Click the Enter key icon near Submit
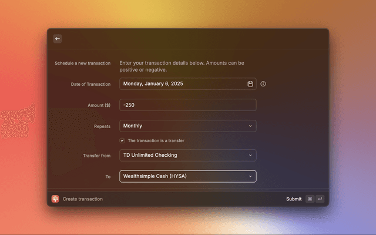Image resolution: width=376 pixels, height=235 pixels. pos(320,199)
